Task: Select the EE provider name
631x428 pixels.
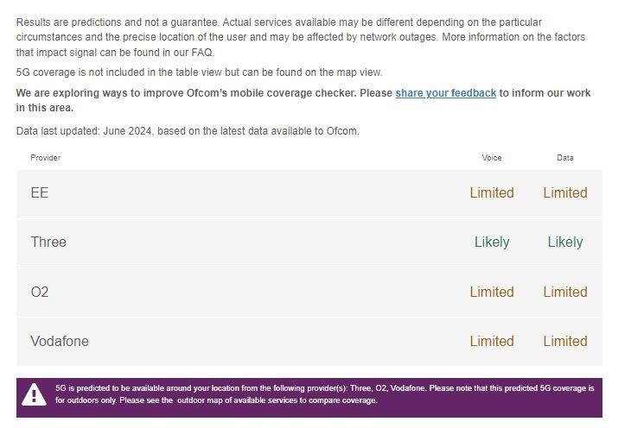Action: [40, 193]
